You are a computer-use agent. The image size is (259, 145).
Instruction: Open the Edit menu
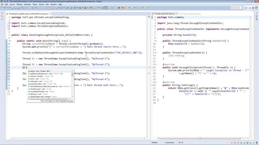(x=6, y=4)
